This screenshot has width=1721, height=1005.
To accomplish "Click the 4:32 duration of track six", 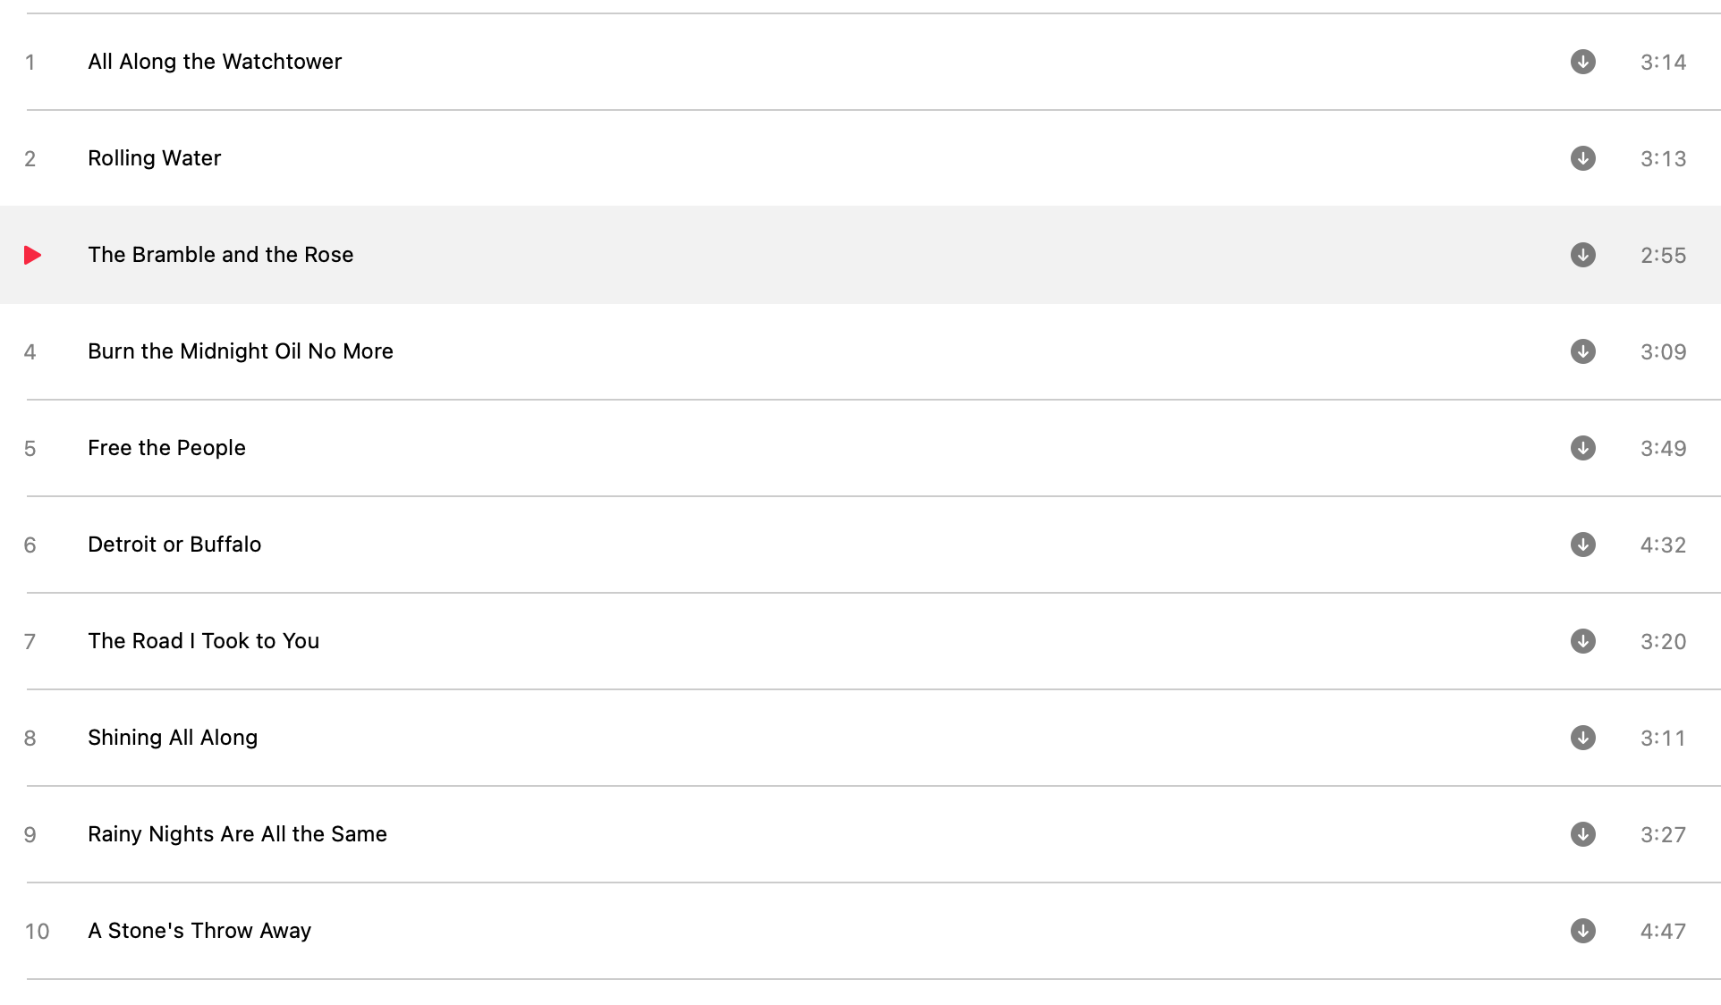I will tap(1663, 545).
